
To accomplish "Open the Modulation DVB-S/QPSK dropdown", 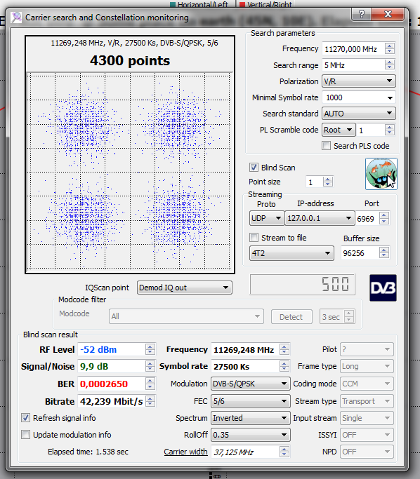I will pyautogui.click(x=250, y=384).
